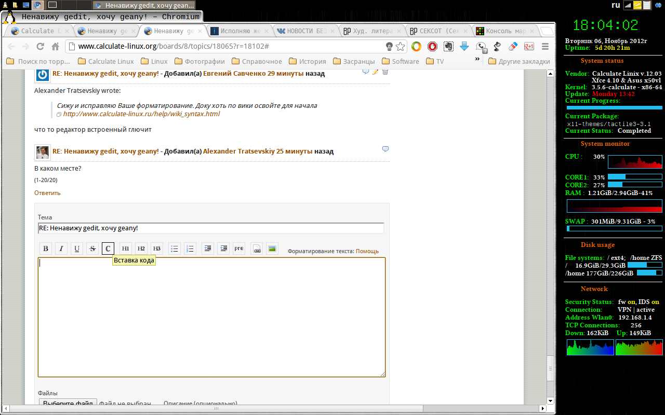This screenshot has height=415, width=665.
Task: Open the Calculate Linux bookmarks folder
Action: click(x=106, y=61)
